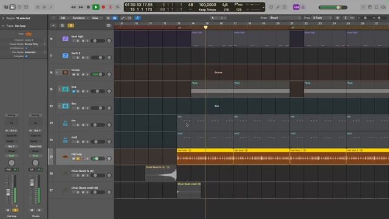Screen dimensions: 389x219
Task: Unmute the kick track
Action: pos(74,91)
